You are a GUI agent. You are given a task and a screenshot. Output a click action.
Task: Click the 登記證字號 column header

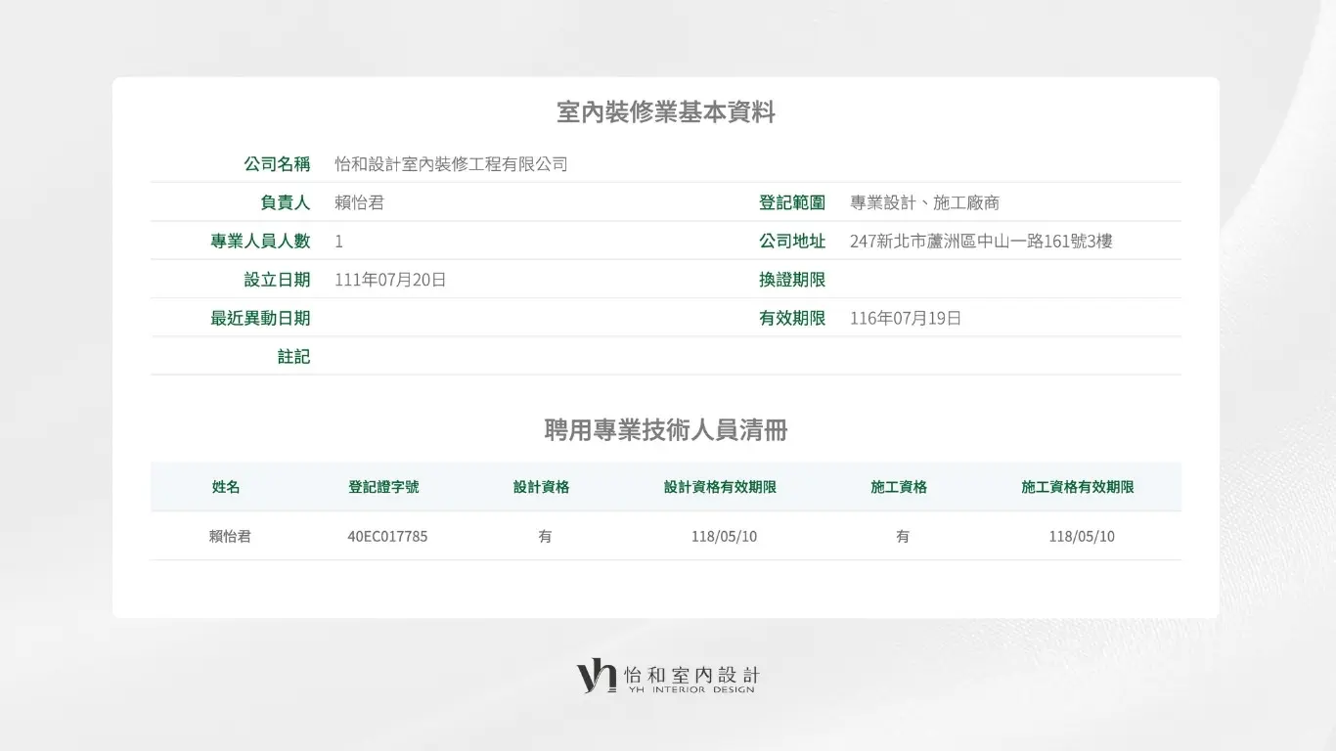click(x=383, y=487)
